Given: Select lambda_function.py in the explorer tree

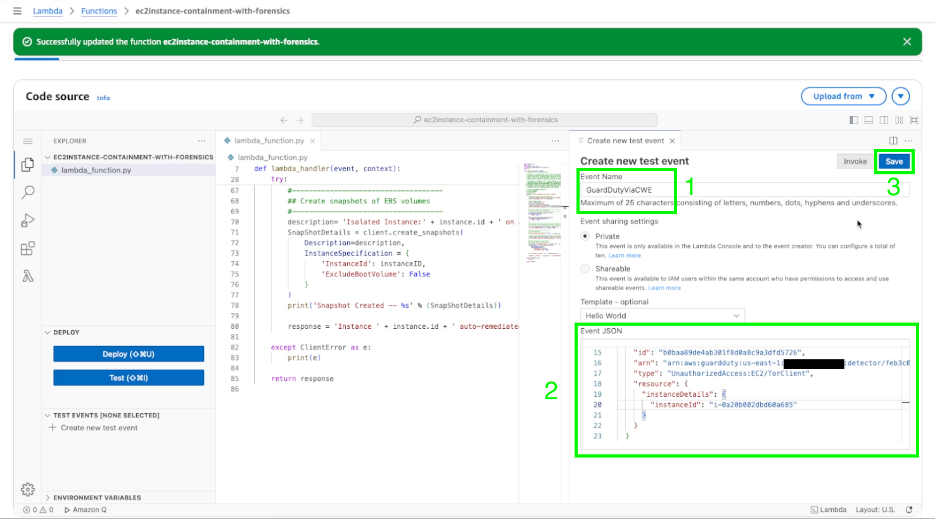Looking at the screenshot, I should coord(129,170).
